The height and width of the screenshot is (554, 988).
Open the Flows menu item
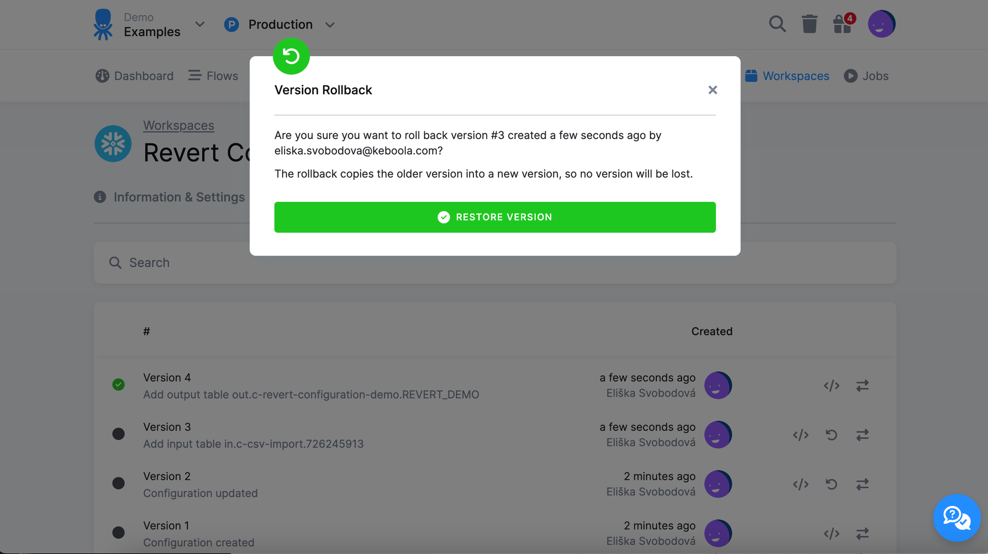tap(213, 76)
